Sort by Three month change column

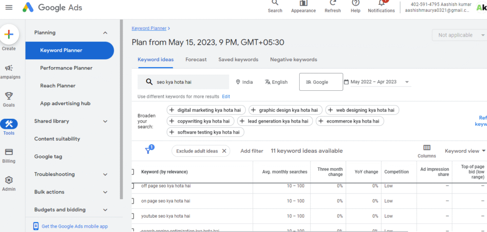tap(330, 172)
